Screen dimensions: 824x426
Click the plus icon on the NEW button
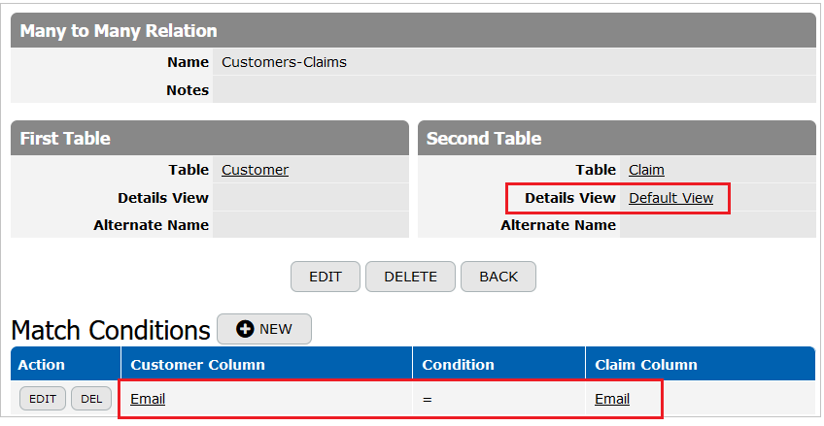pyautogui.click(x=245, y=329)
